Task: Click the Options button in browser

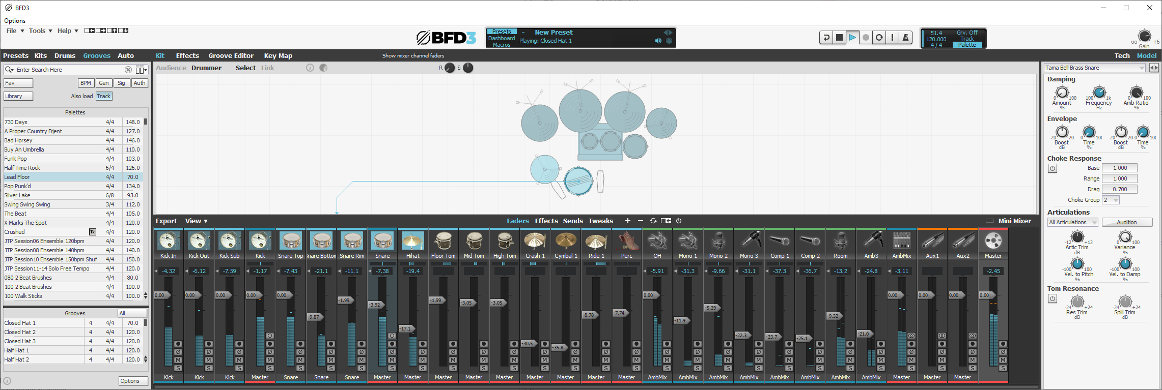Action: click(x=133, y=381)
